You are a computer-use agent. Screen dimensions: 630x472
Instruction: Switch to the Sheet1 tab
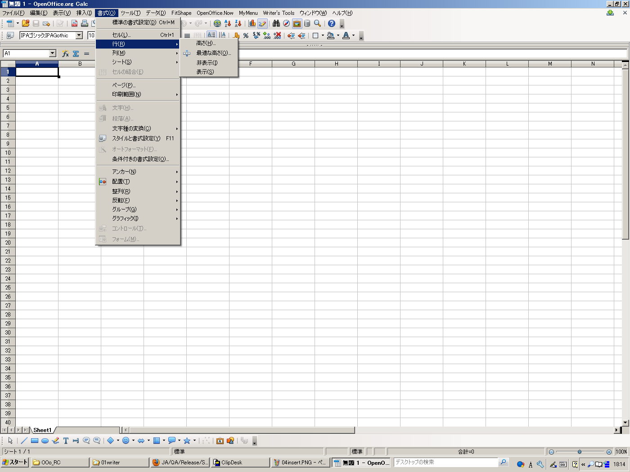42,430
